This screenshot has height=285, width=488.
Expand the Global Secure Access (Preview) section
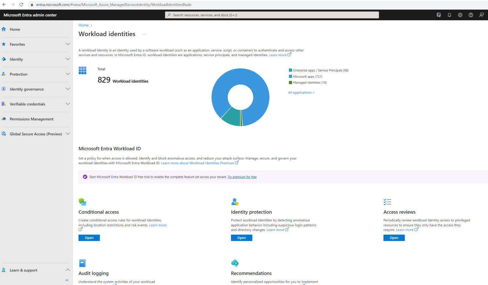point(68,134)
